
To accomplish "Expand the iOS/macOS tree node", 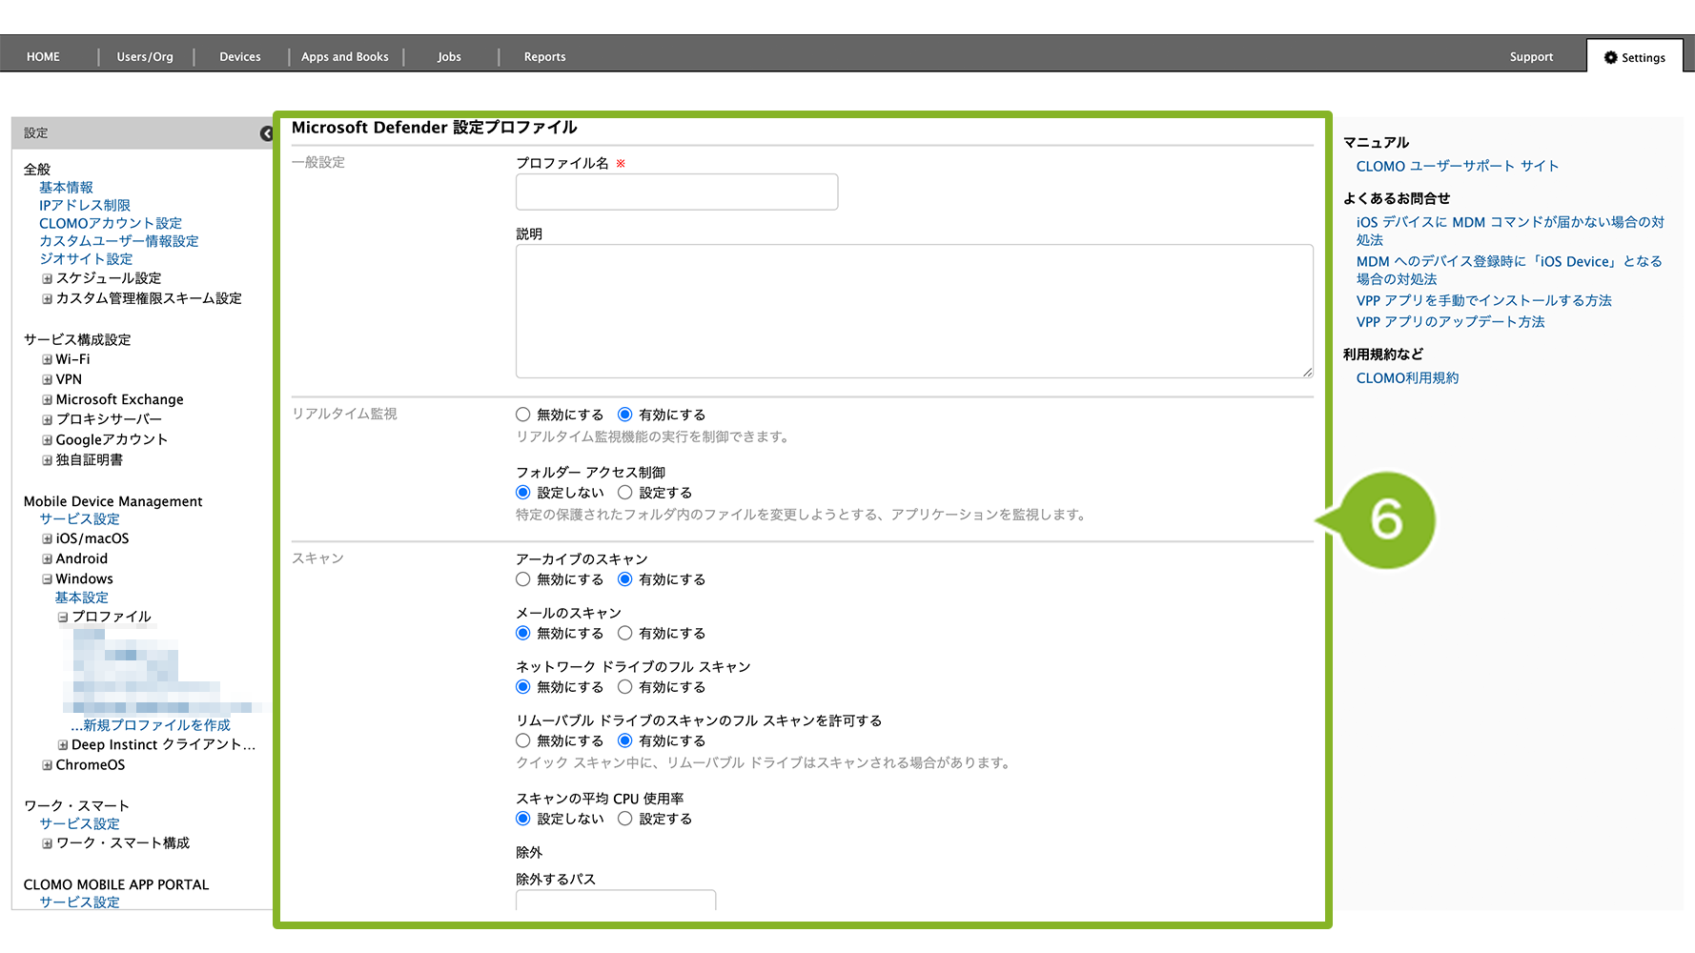I will (47, 538).
